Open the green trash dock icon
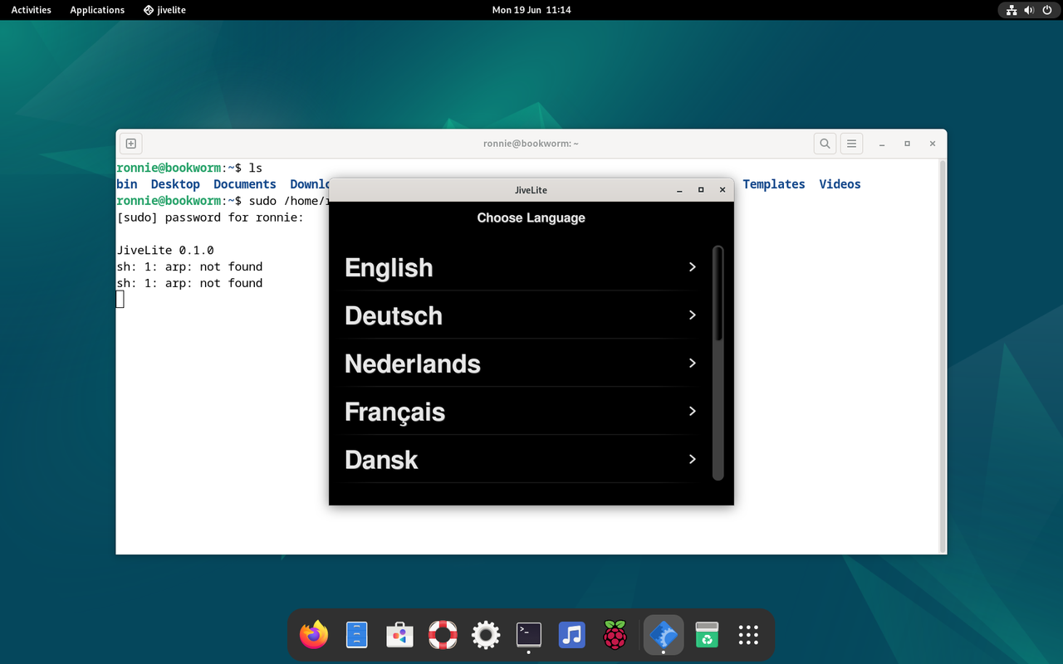The height and width of the screenshot is (664, 1063). [707, 635]
